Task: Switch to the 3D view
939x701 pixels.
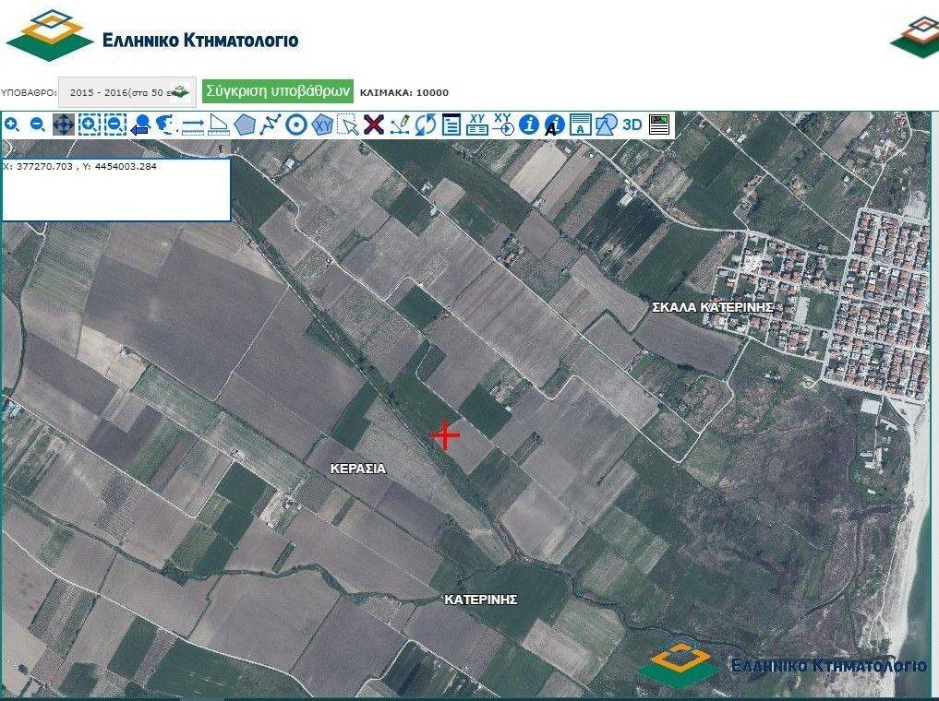Action: click(x=632, y=125)
